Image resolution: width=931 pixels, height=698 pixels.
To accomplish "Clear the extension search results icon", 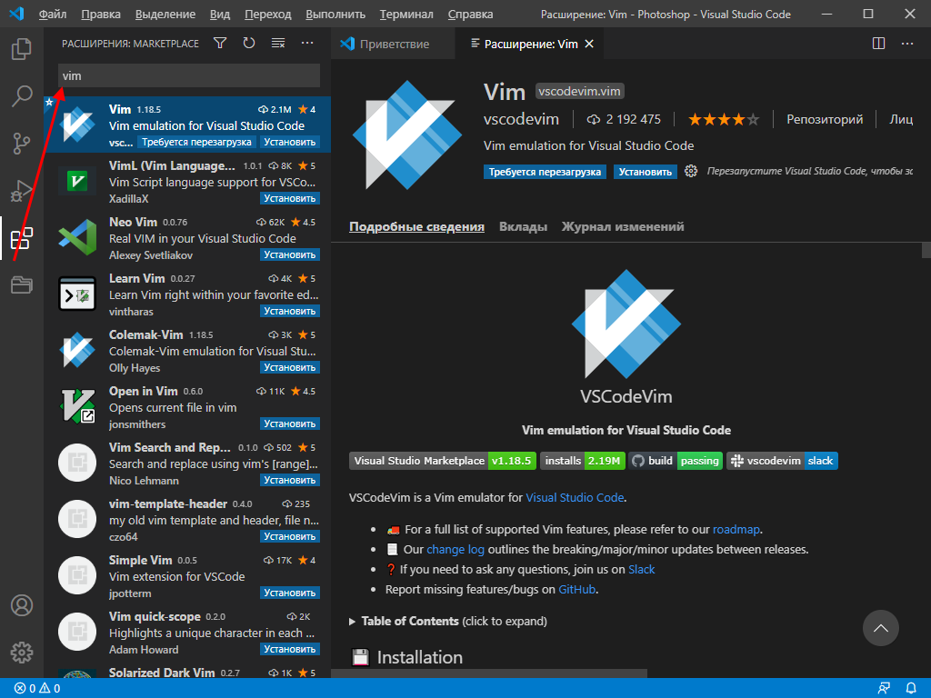I will click(277, 43).
